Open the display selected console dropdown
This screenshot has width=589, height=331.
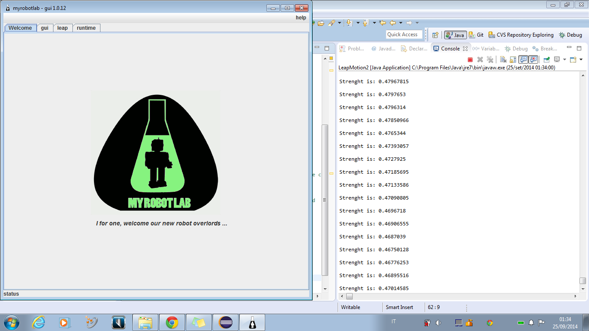tap(564, 59)
